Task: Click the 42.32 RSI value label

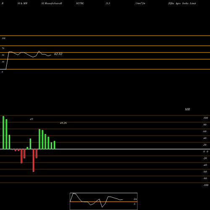Action: click(x=58, y=54)
